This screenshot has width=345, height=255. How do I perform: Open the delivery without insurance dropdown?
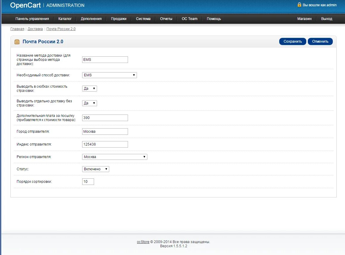coord(90,103)
